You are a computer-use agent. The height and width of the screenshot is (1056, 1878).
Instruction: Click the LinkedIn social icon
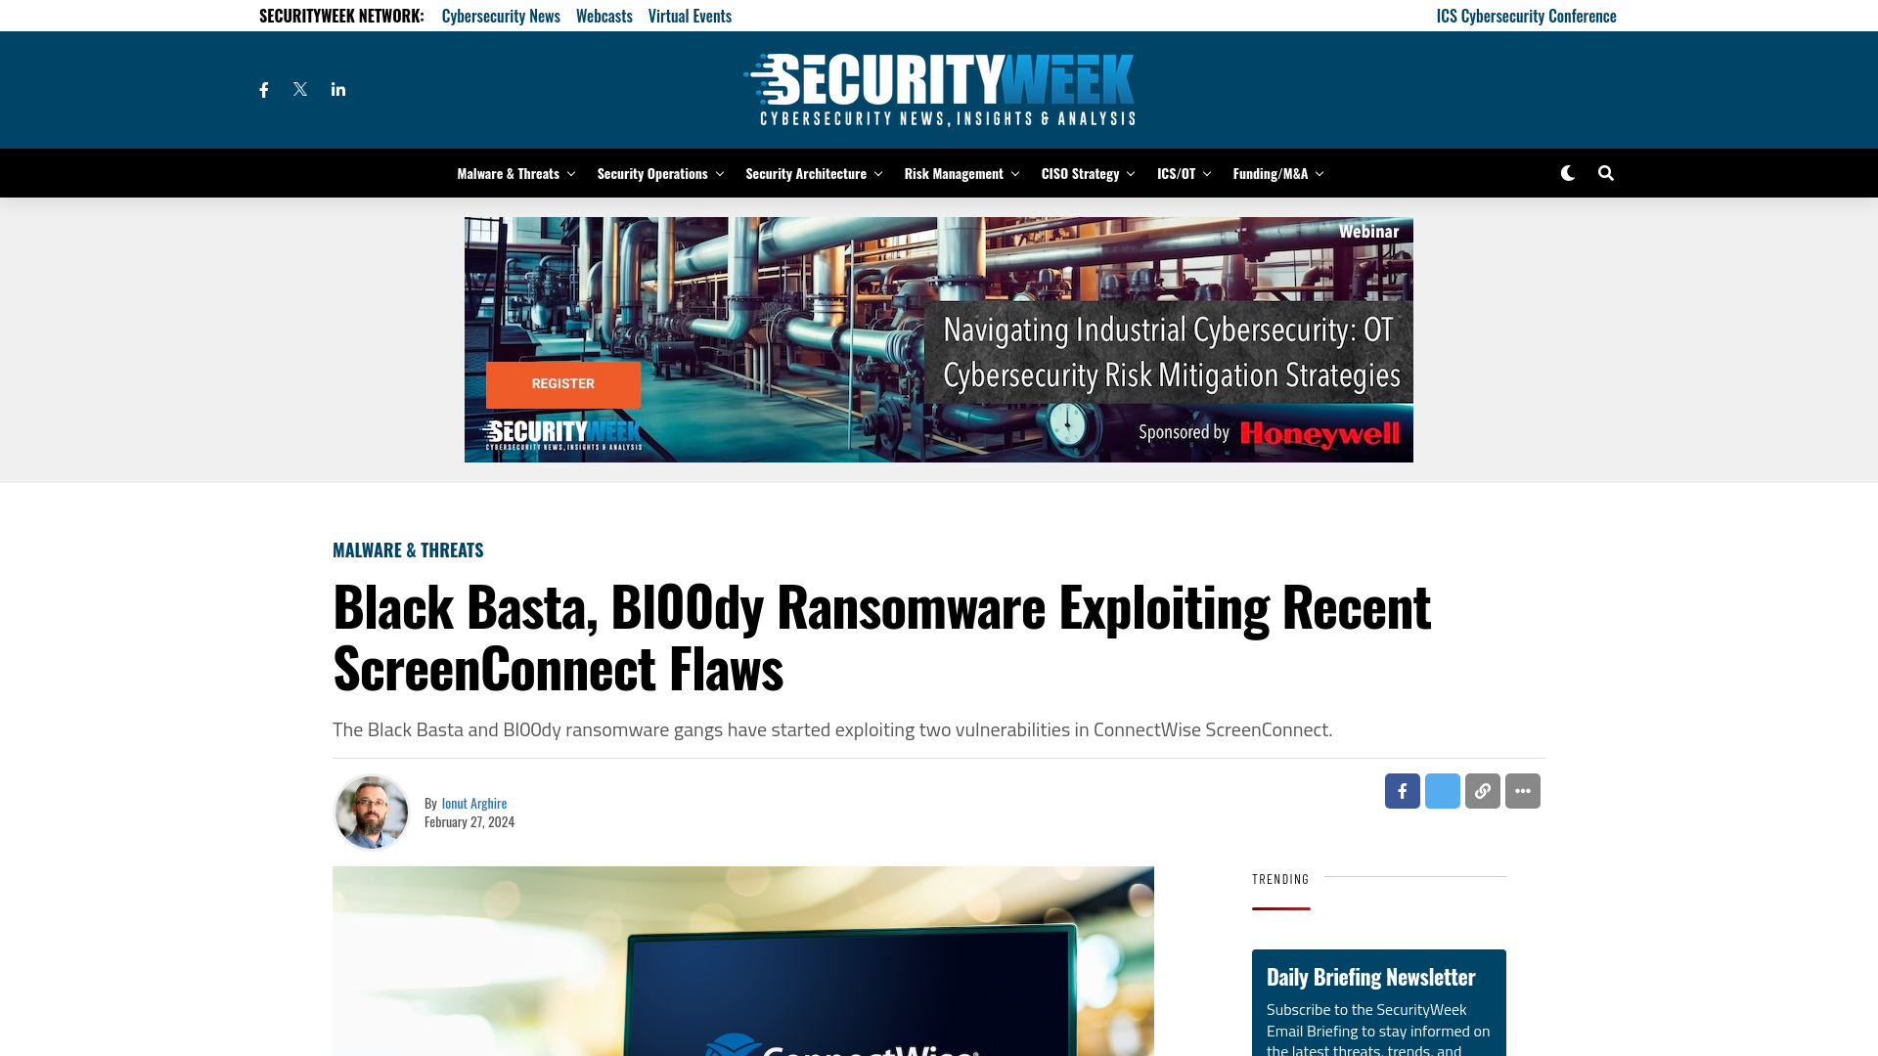coord(337,89)
